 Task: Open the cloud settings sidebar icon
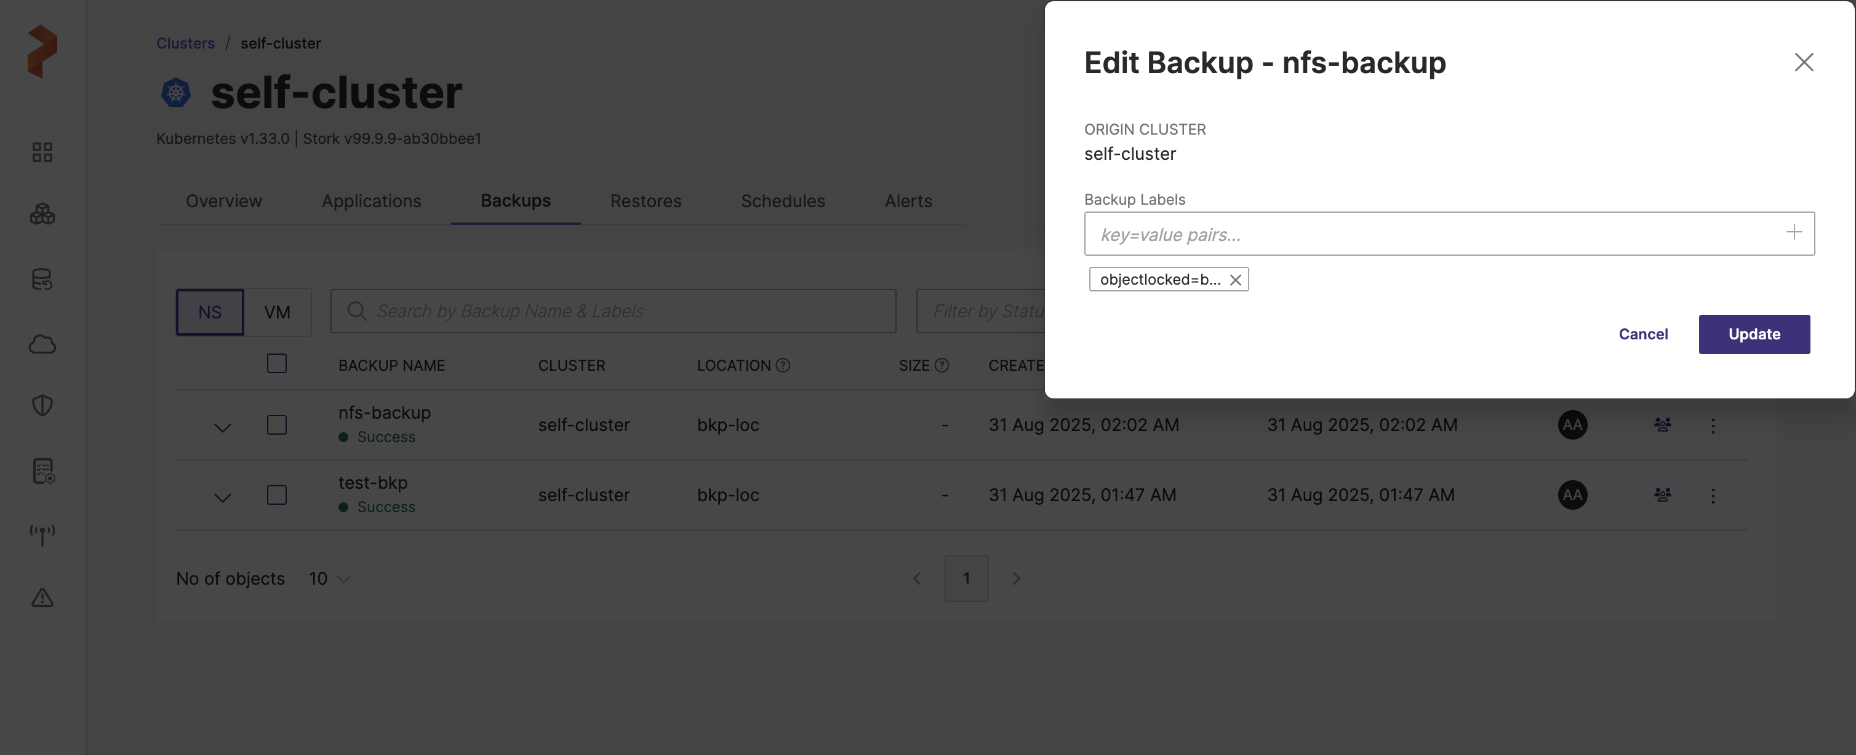tap(42, 345)
